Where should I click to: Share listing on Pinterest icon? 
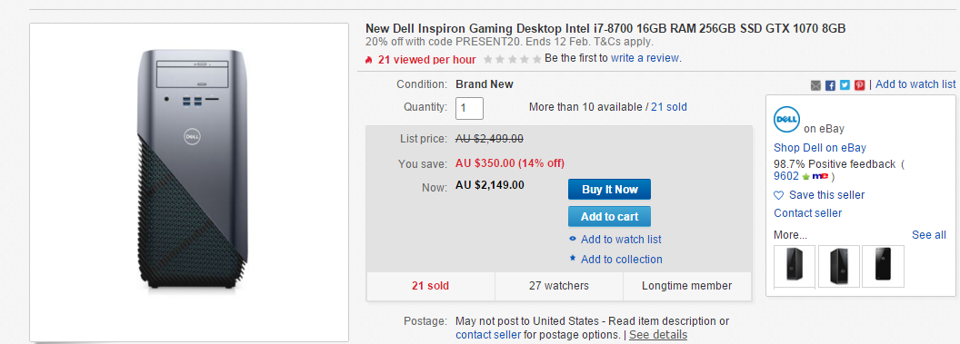(x=860, y=85)
